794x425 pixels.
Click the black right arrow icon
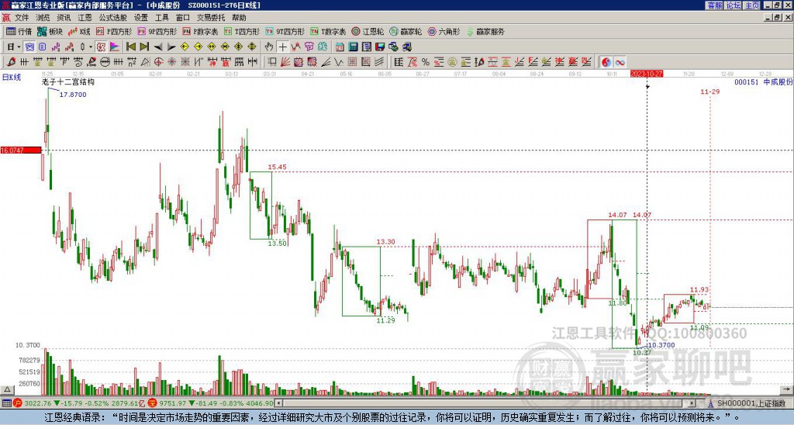[x=171, y=47]
